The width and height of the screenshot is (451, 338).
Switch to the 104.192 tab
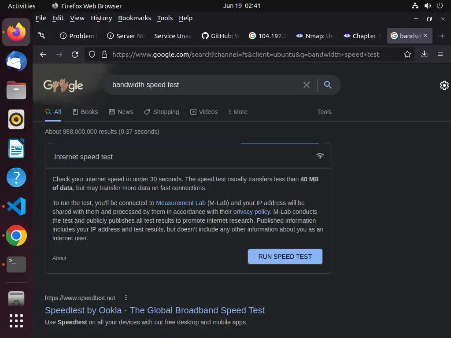267,36
